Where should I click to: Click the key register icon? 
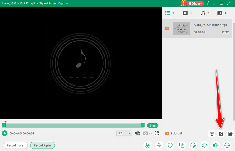pyautogui.click(x=208, y=3)
